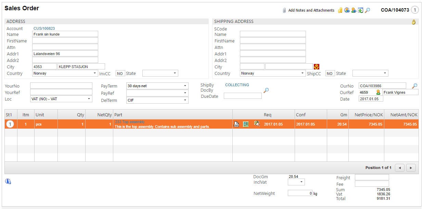The width and height of the screenshot is (424, 209).
Task: Go to next position with right arrow button
Action: (411, 168)
